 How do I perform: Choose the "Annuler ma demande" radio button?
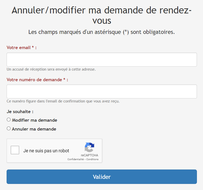click(9, 129)
